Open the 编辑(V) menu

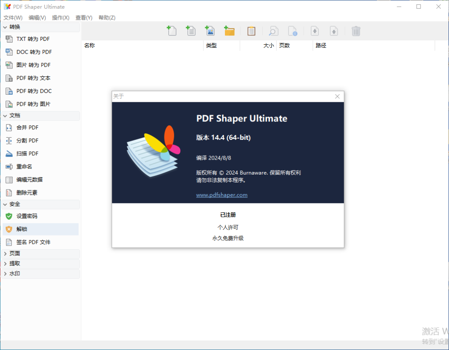click(37, 18)
